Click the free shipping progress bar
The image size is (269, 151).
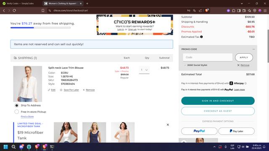(40, 28)
